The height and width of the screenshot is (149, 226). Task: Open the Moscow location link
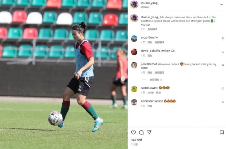point(145,7)
